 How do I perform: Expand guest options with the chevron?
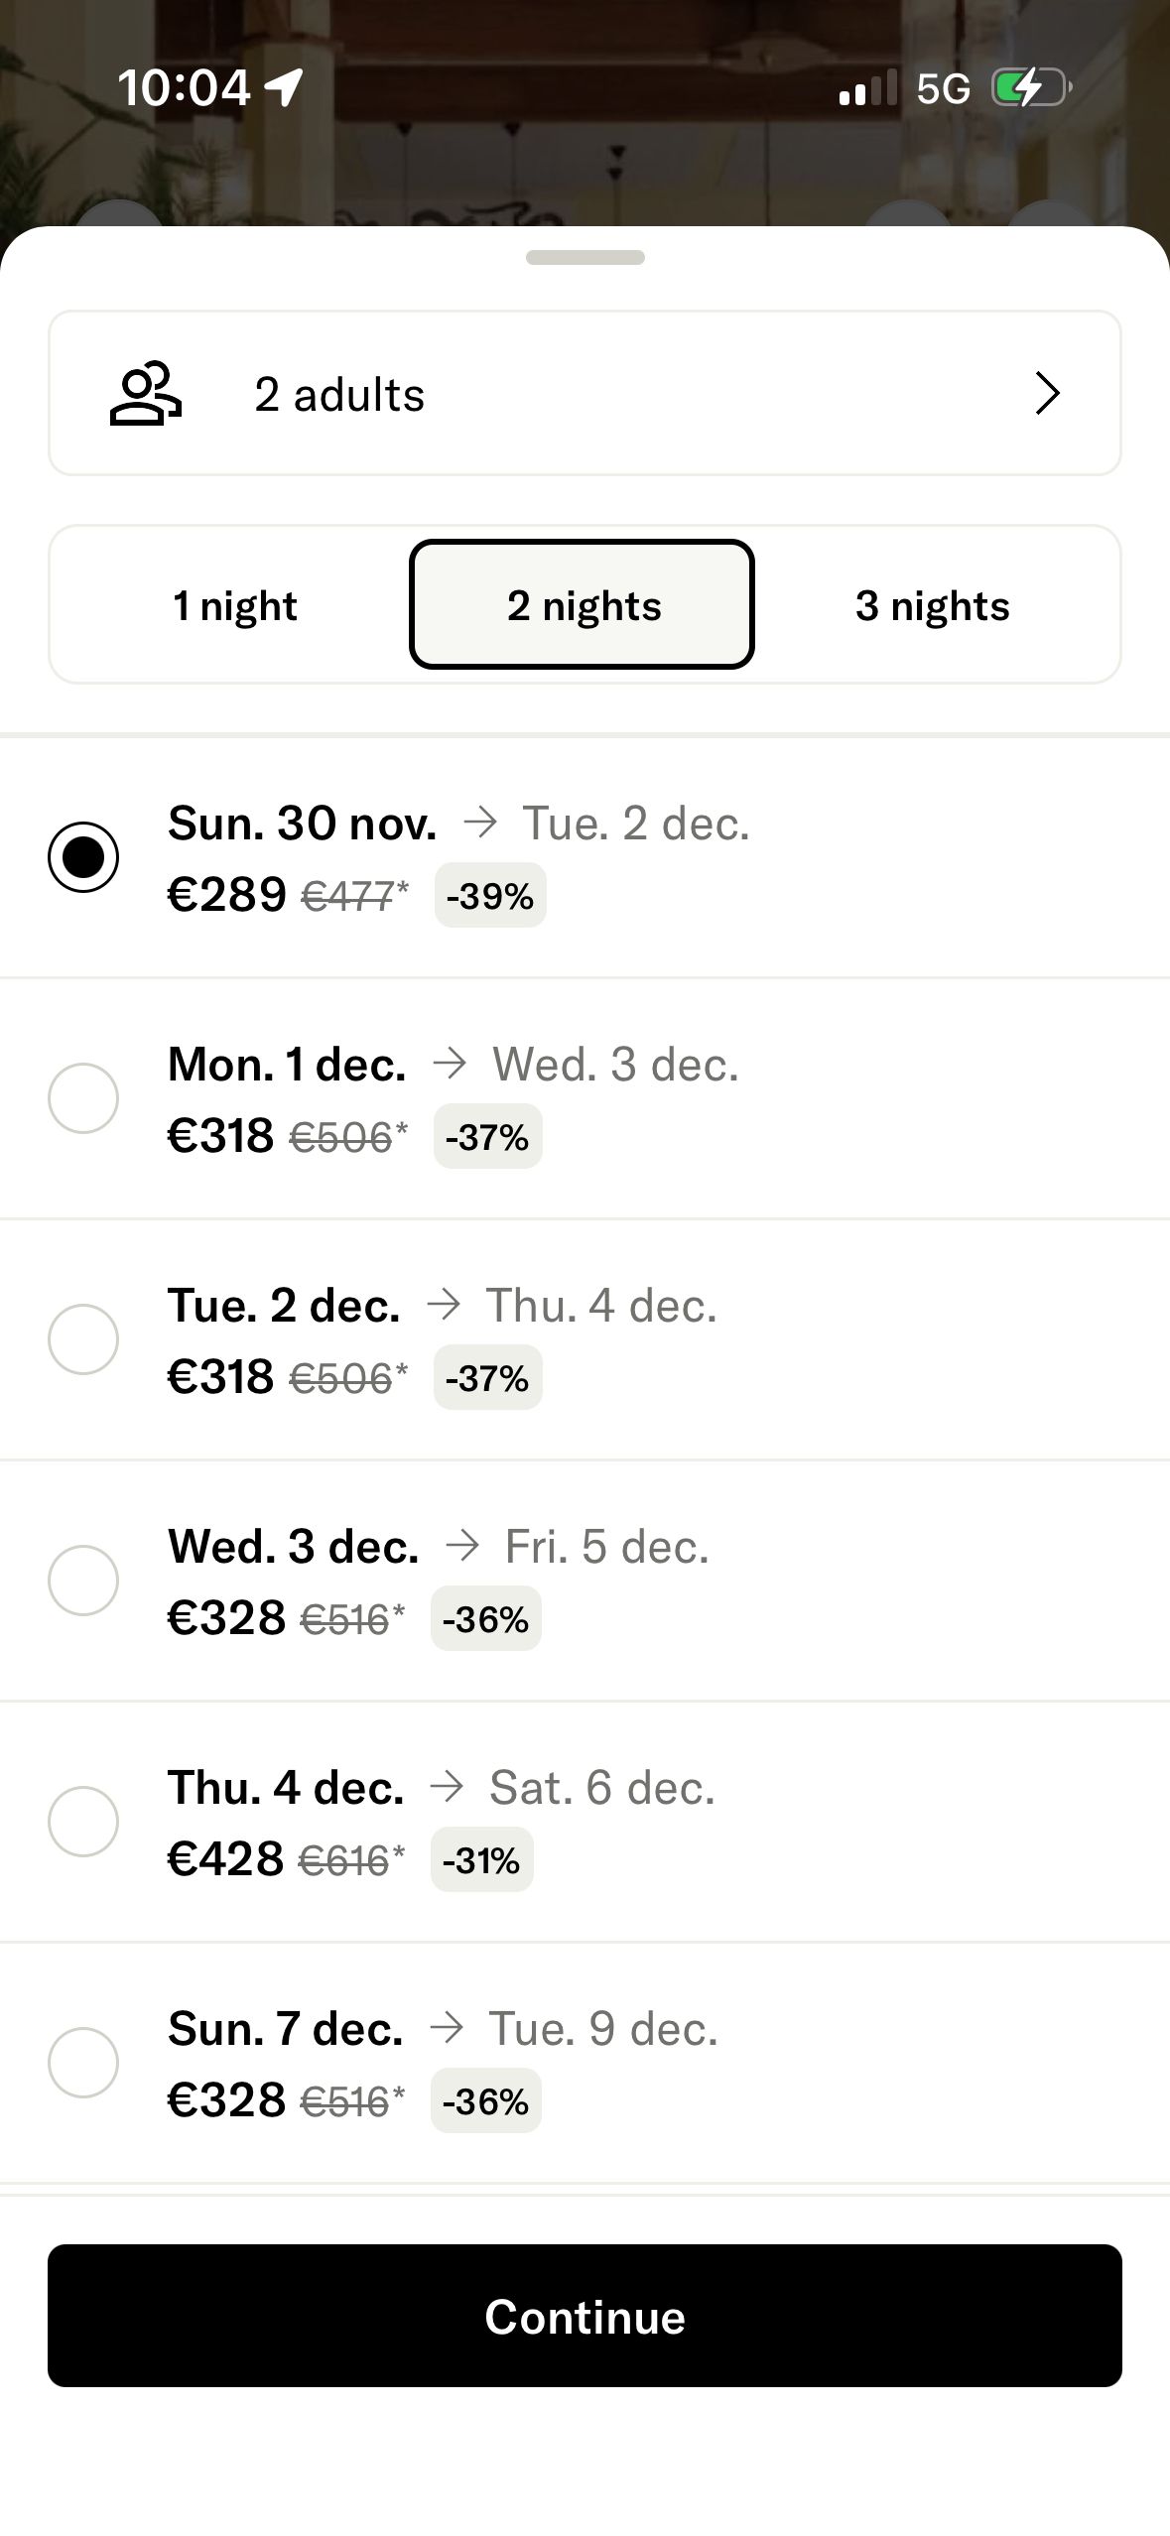pyautogui.click(x=1047, y=394)
